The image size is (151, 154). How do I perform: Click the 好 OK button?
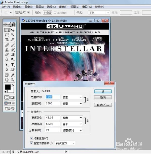(103, 91)
